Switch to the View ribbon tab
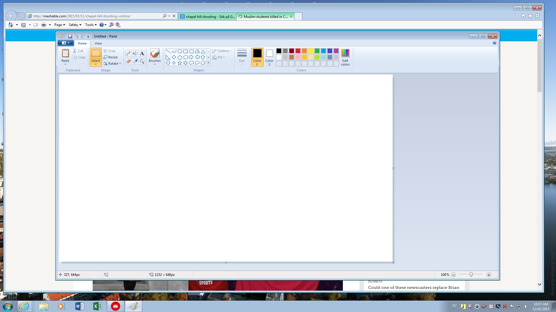The image size is (556, 312). point(98,43)
